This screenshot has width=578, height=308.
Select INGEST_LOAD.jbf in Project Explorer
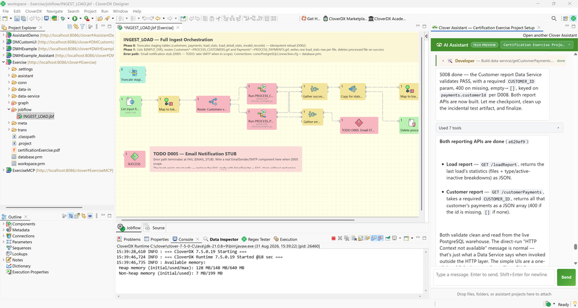[35, 117]
